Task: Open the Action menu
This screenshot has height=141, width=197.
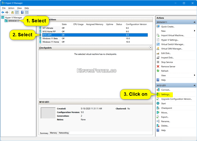Action: click(x=11, y=8)
